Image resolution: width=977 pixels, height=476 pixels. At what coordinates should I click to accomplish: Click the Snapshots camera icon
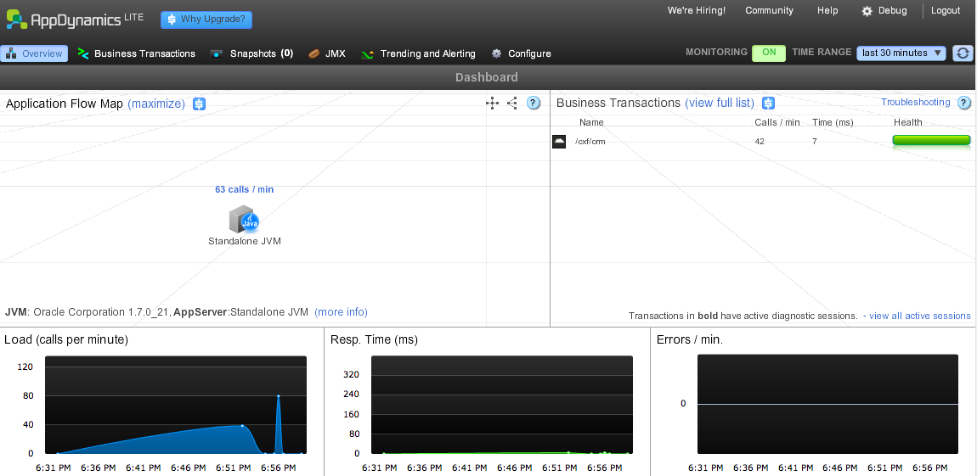point(217,53)
